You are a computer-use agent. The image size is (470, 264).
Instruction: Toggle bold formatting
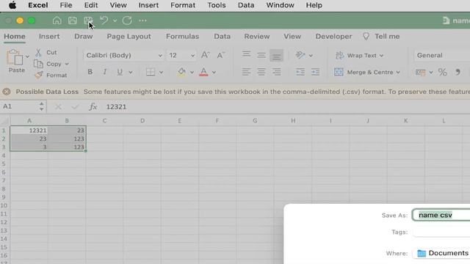[x=90, y=72]
